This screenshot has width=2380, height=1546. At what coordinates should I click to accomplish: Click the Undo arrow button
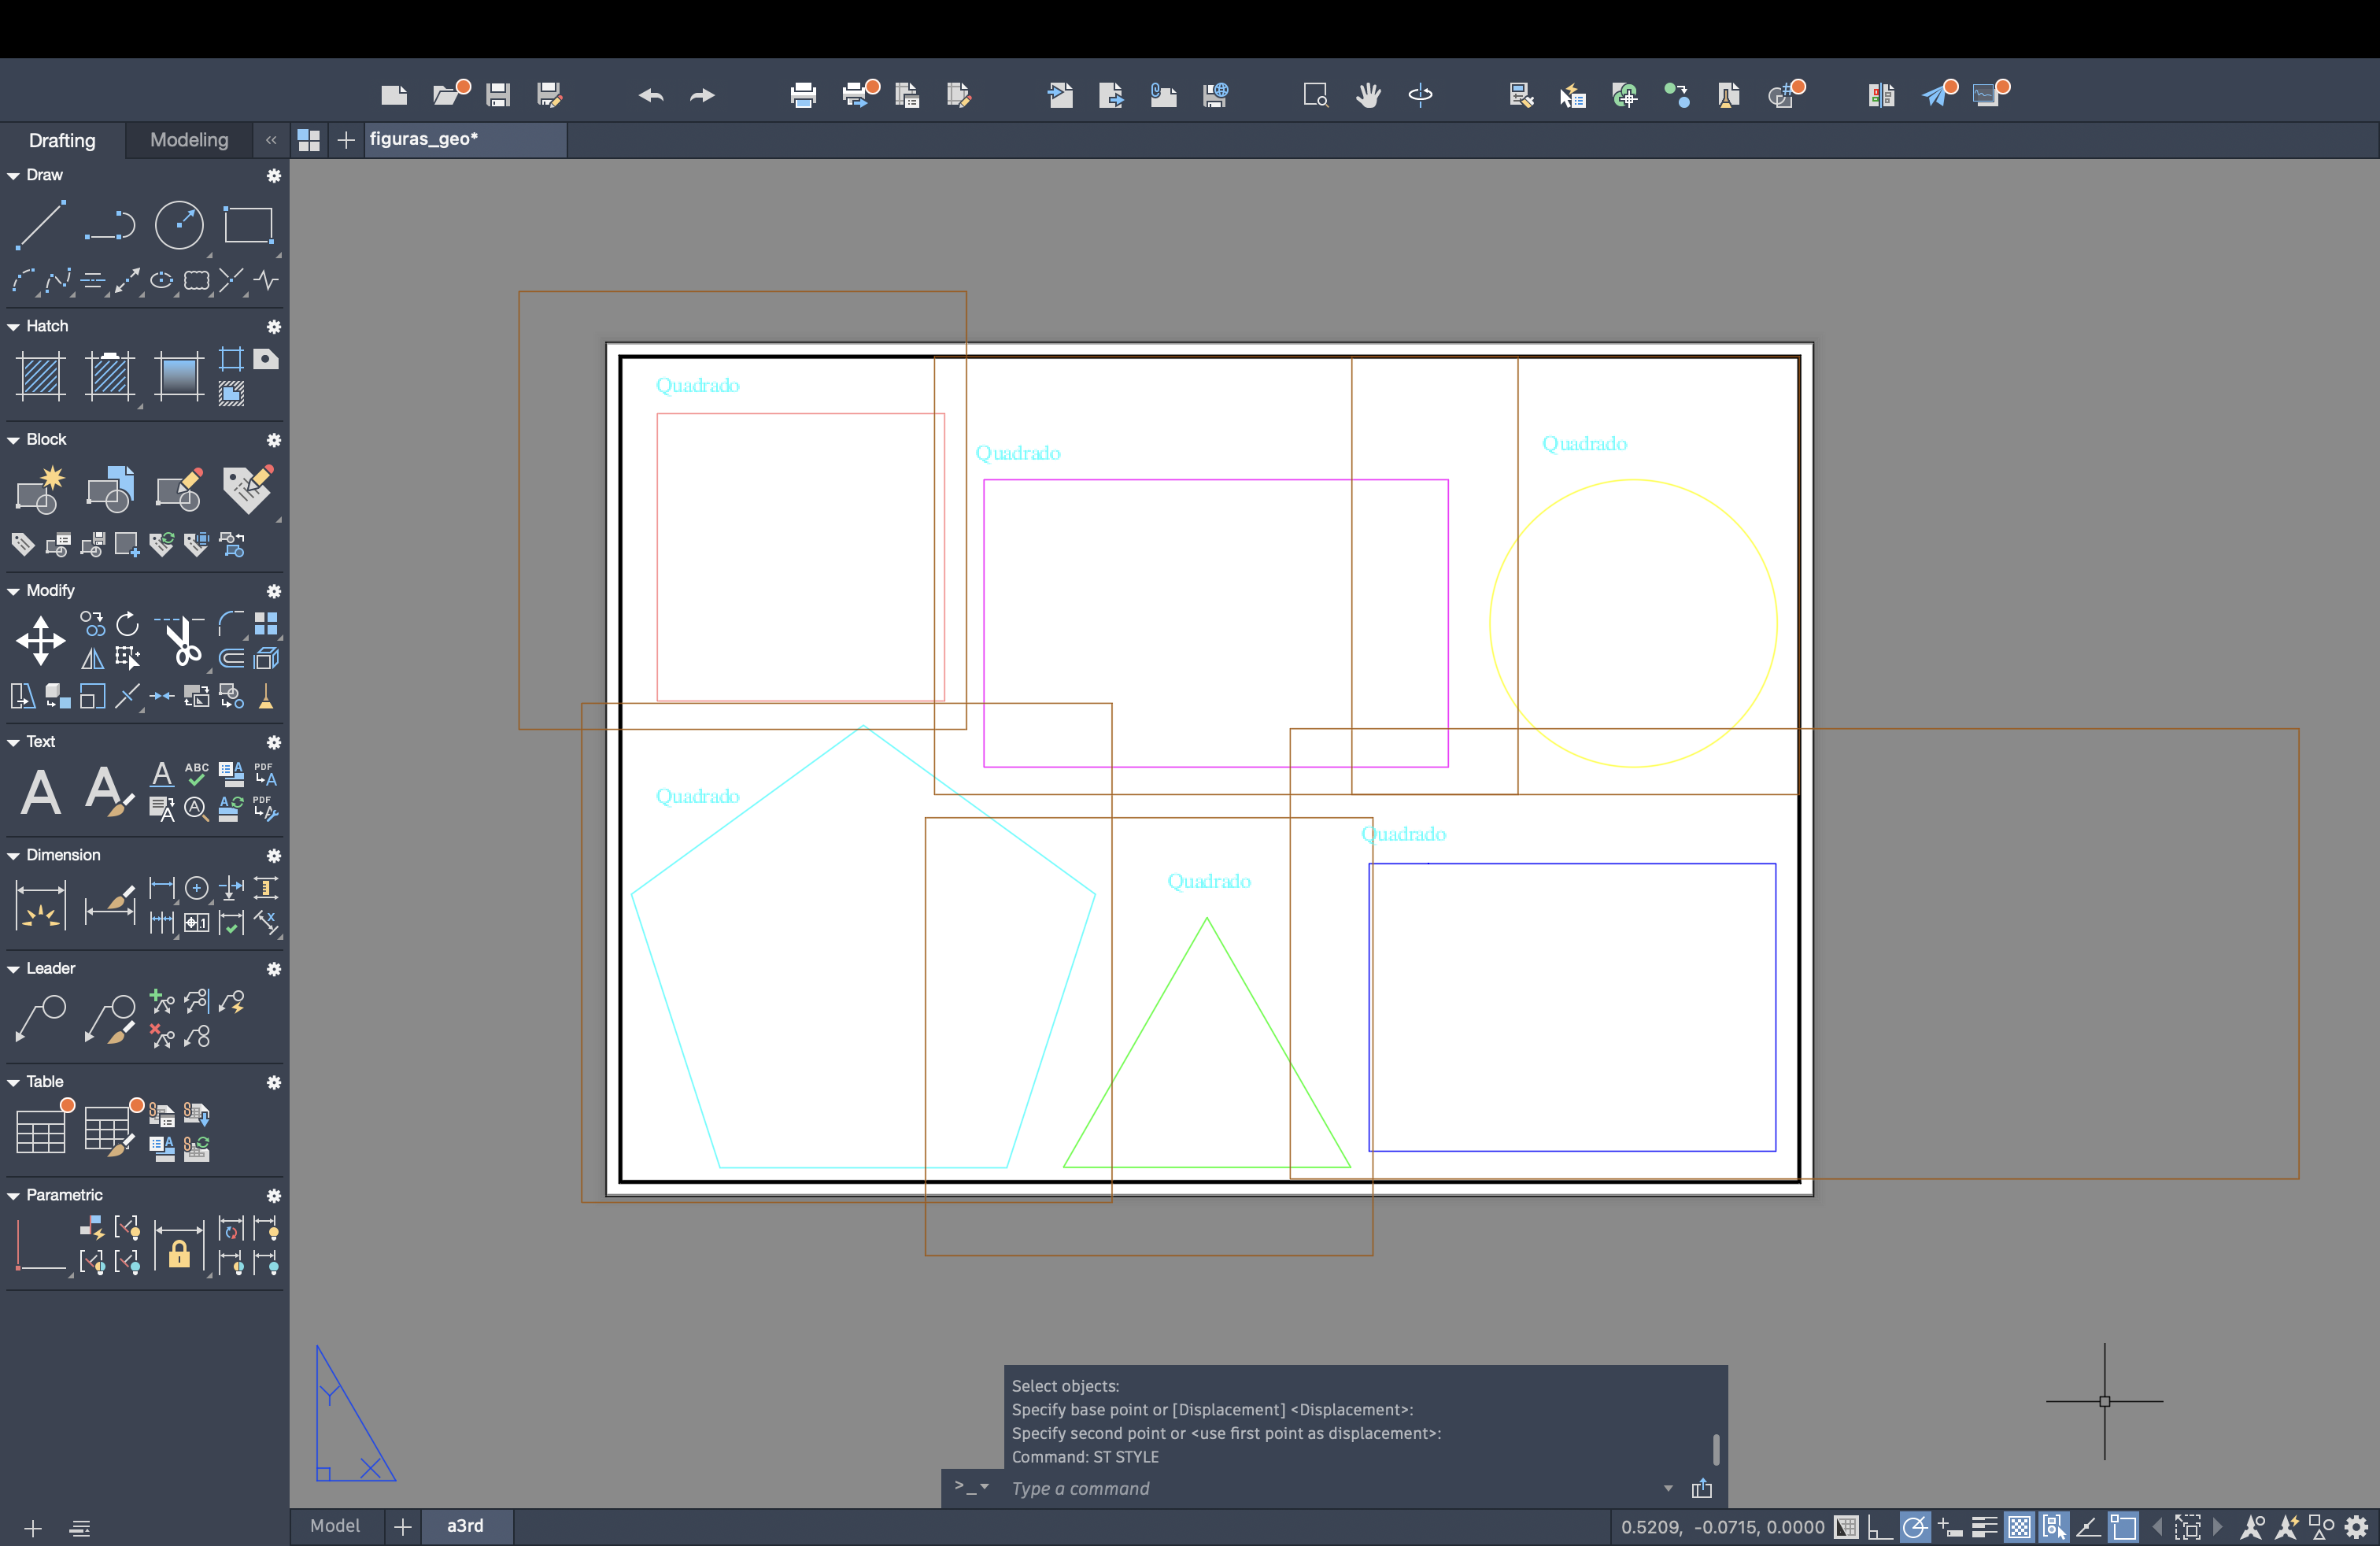click(x=651, y=95)
